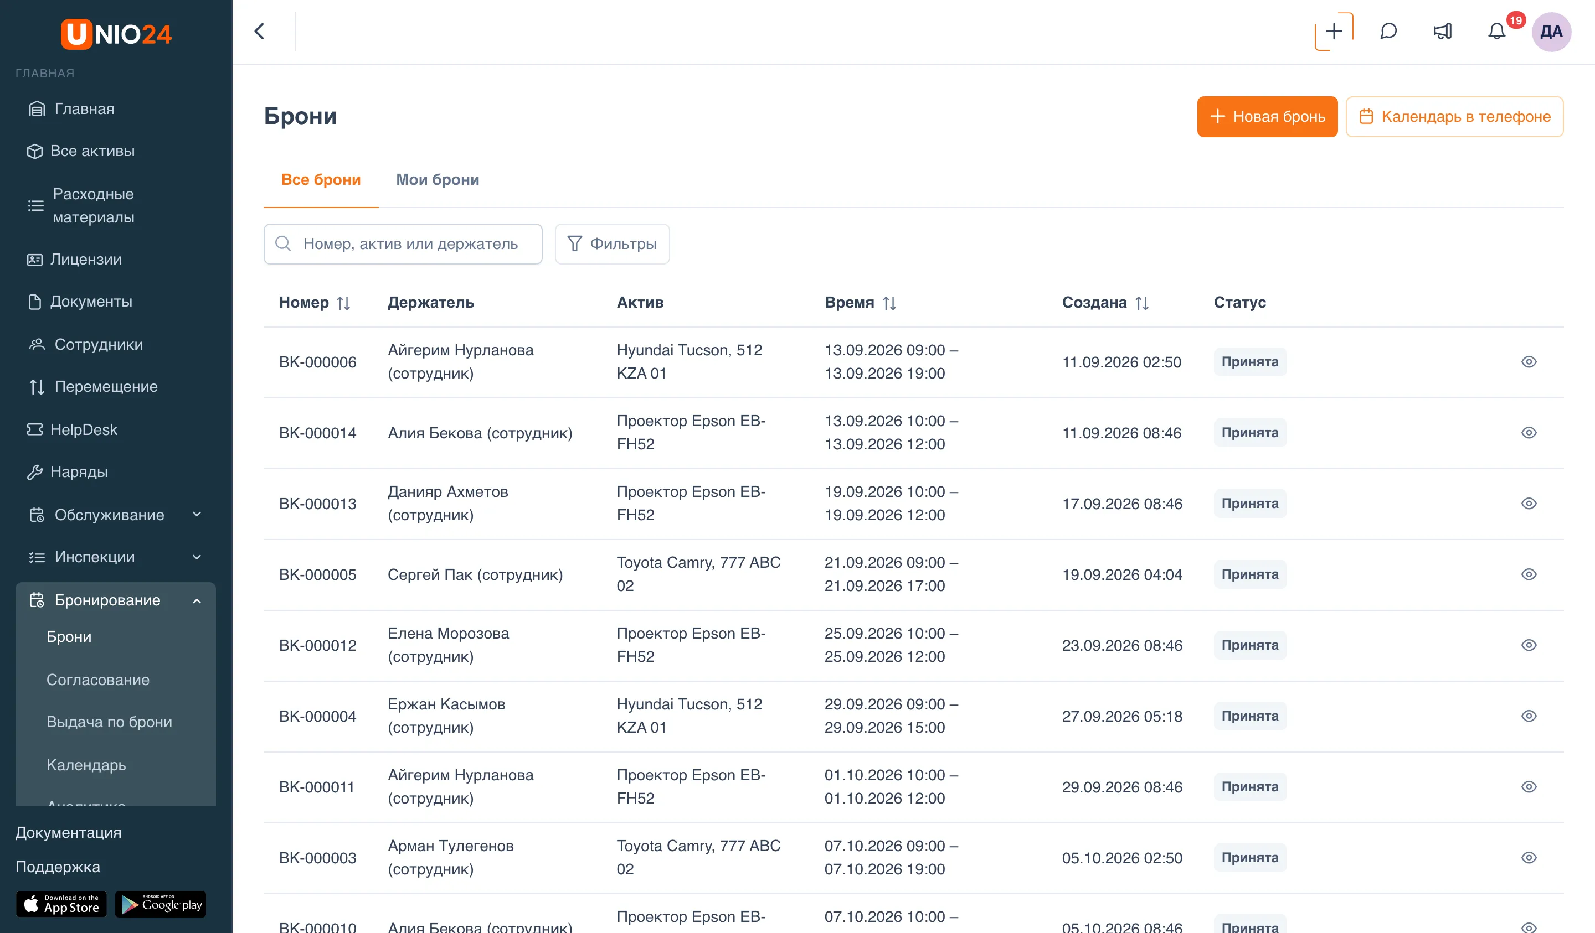1595x933 pixels.
Task: Sort the table by Номер column
Action: (344, 303)
